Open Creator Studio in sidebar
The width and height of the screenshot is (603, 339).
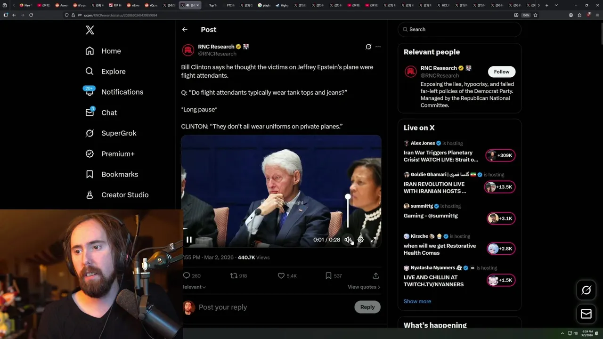[x=117, y=195]
